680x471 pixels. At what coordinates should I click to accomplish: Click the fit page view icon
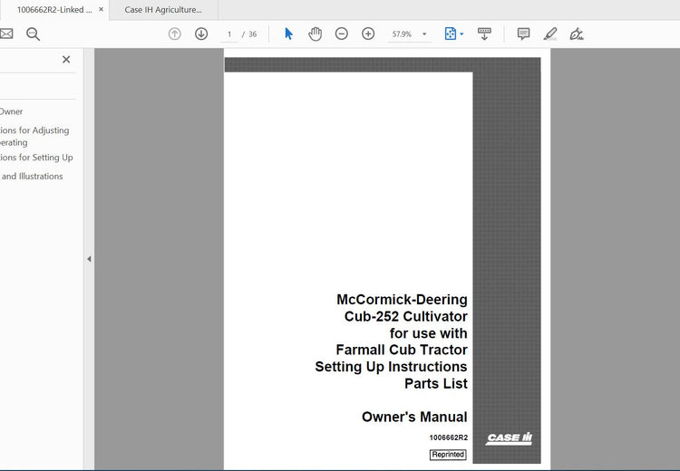coord(451,34)
